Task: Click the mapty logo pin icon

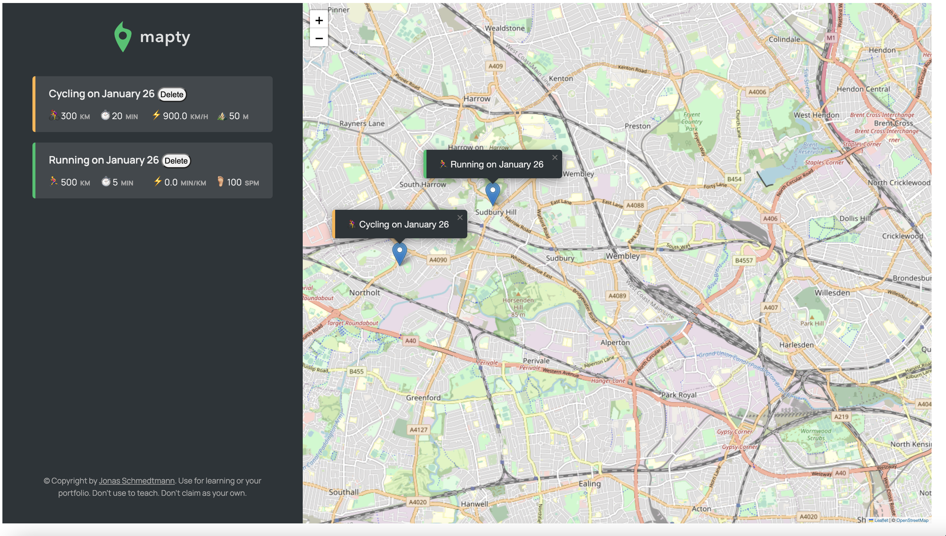Action: click(x=123, y=36)
